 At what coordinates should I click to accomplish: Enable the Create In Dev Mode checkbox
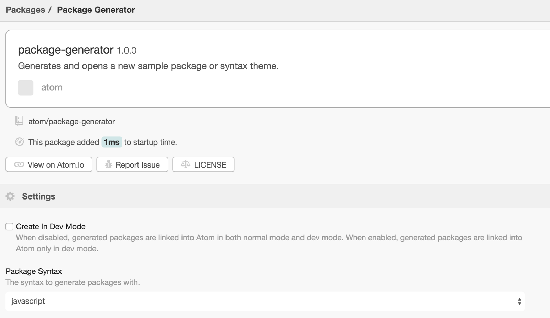(x=10, y=227)
